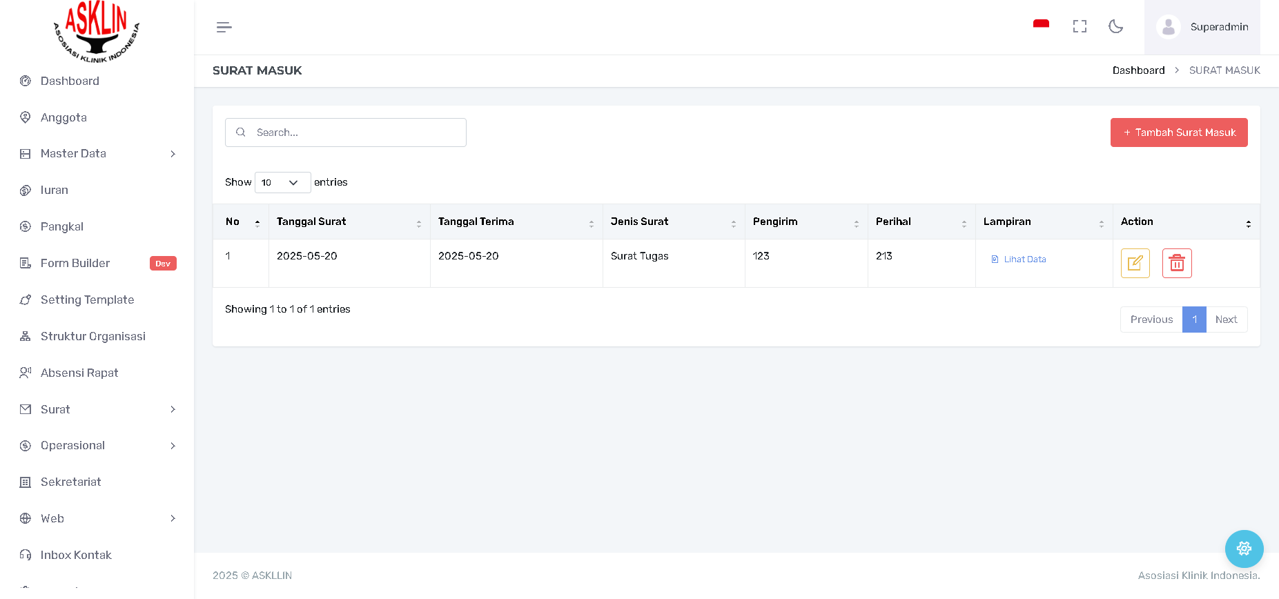Enter fullscreen mode via the frame icon
Viewport: 1279px width, 599px height.
pos(1080,26)
